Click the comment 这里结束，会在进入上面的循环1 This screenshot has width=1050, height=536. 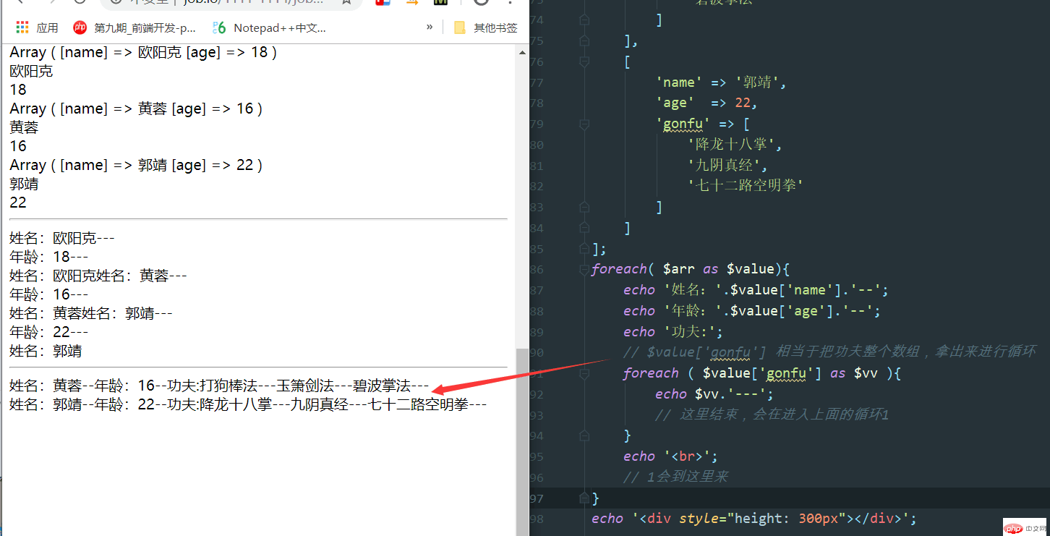pyautogui.click(x=772, y=415)
